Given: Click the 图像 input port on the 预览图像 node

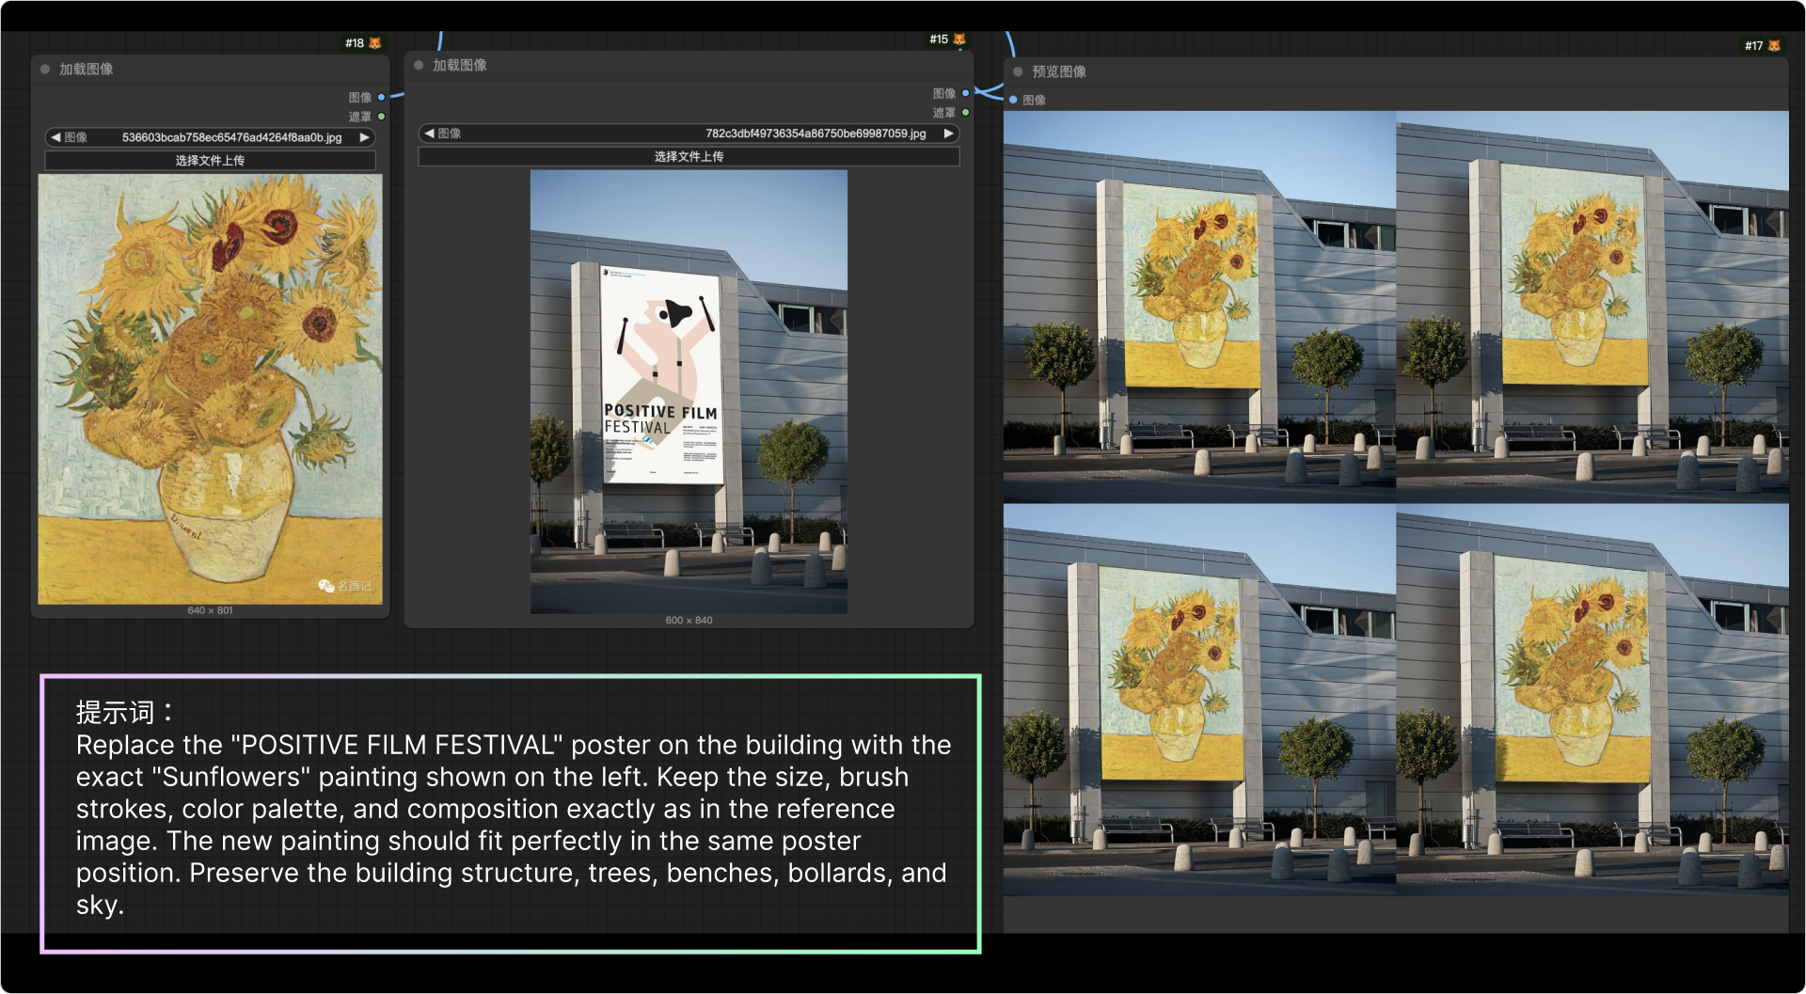Looking at the screenshot, I should 1013,100.
